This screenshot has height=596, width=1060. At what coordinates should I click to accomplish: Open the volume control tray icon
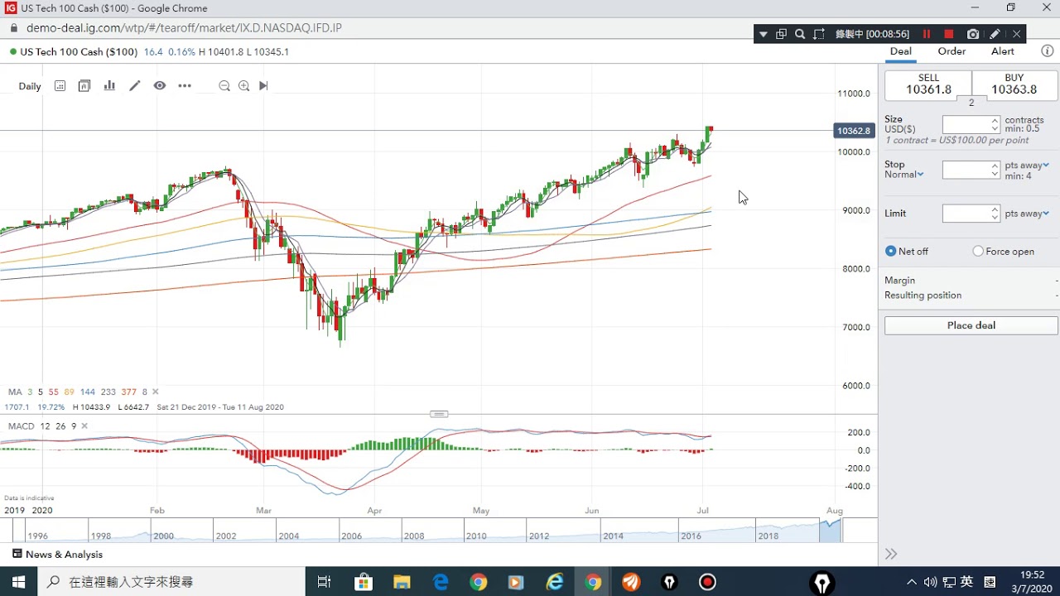930,582
